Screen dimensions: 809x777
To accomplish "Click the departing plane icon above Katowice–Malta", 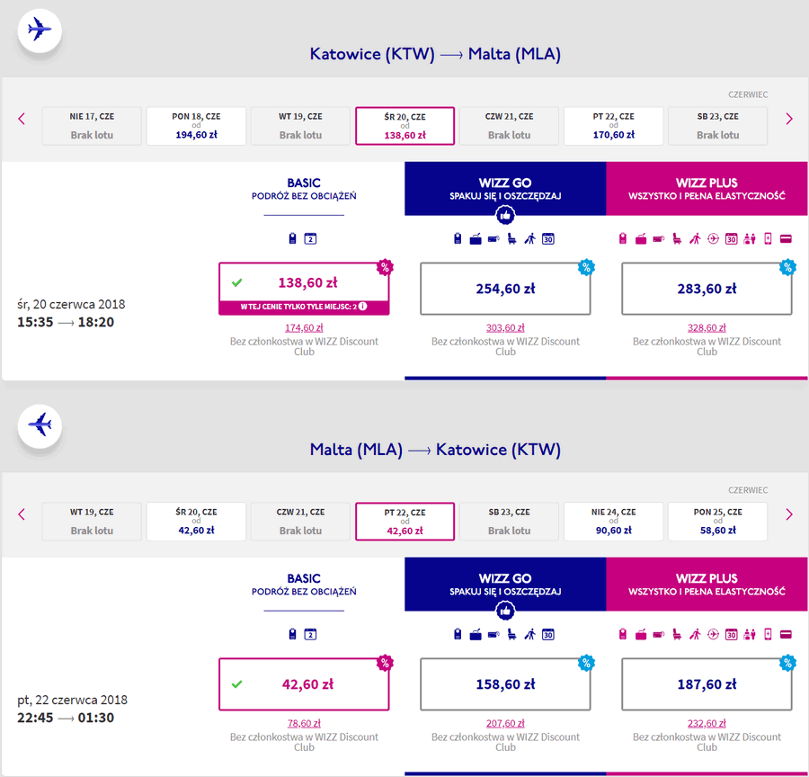I will 40,30.
